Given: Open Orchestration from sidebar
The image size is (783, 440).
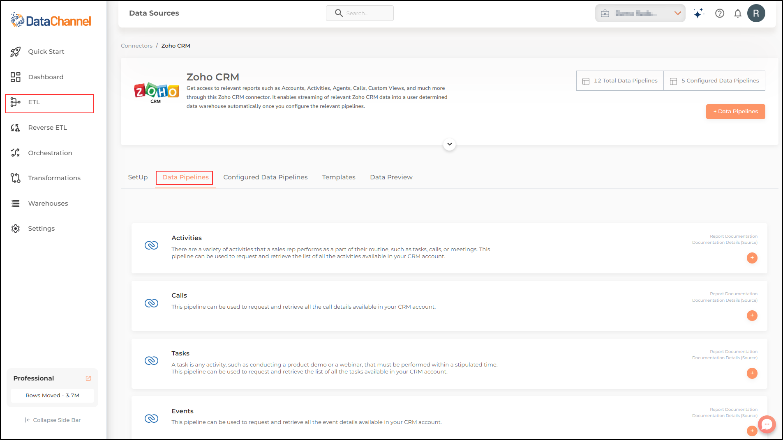Looking at the screenshot, I should 50,153.
